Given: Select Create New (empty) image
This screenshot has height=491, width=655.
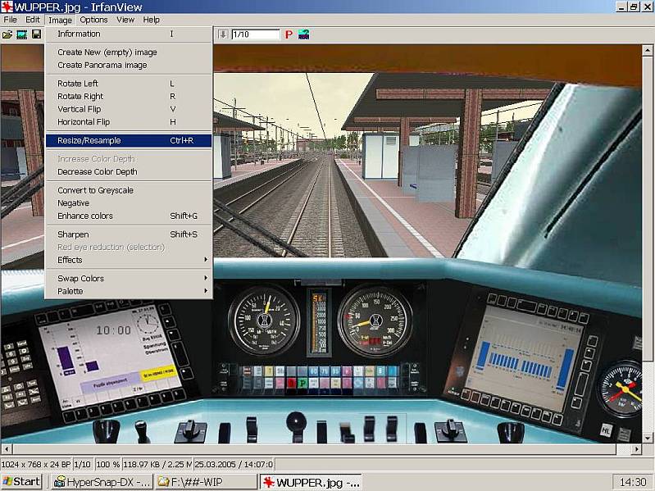Looking at the screenshot, I should point(129,52).
